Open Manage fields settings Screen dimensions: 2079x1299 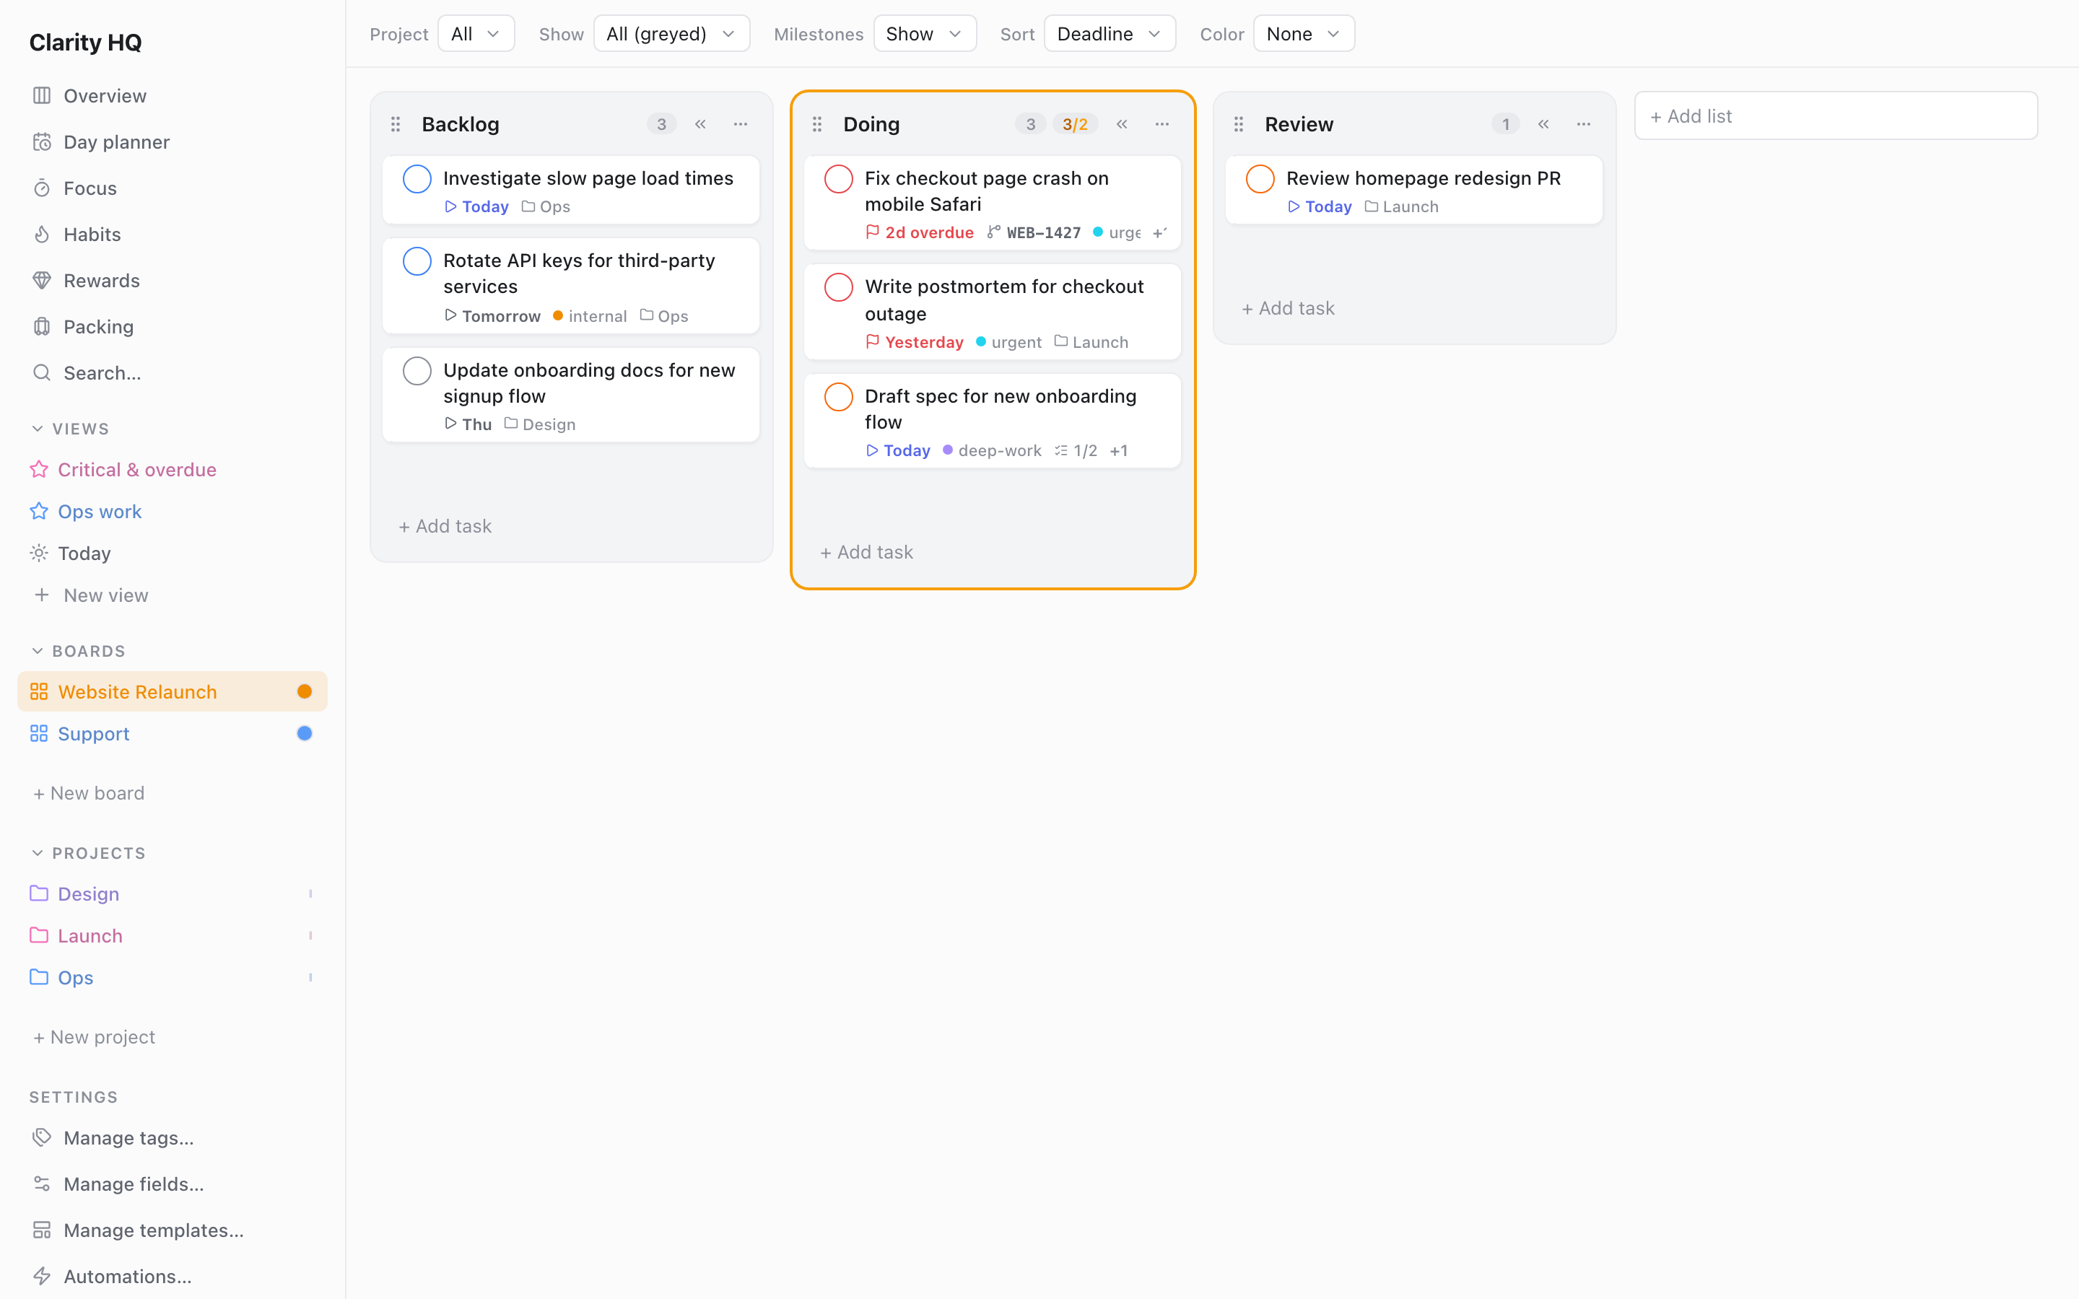click(x=172, y=1184)
